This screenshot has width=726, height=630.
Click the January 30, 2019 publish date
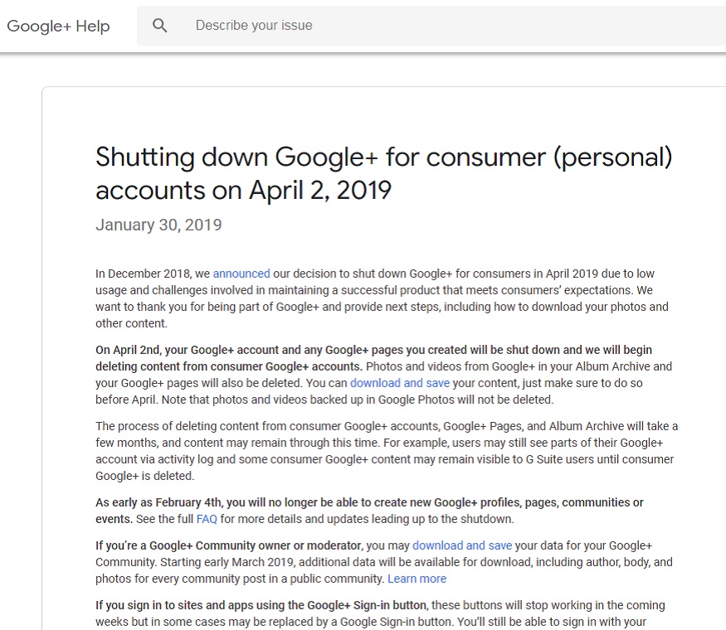[x=158, y=225]
